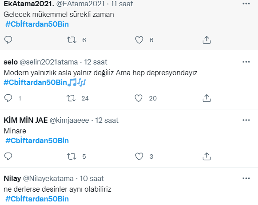Share the EkAtama2021 tweet
The height and width of the screenshot is (205, 258).
point(206,40)
